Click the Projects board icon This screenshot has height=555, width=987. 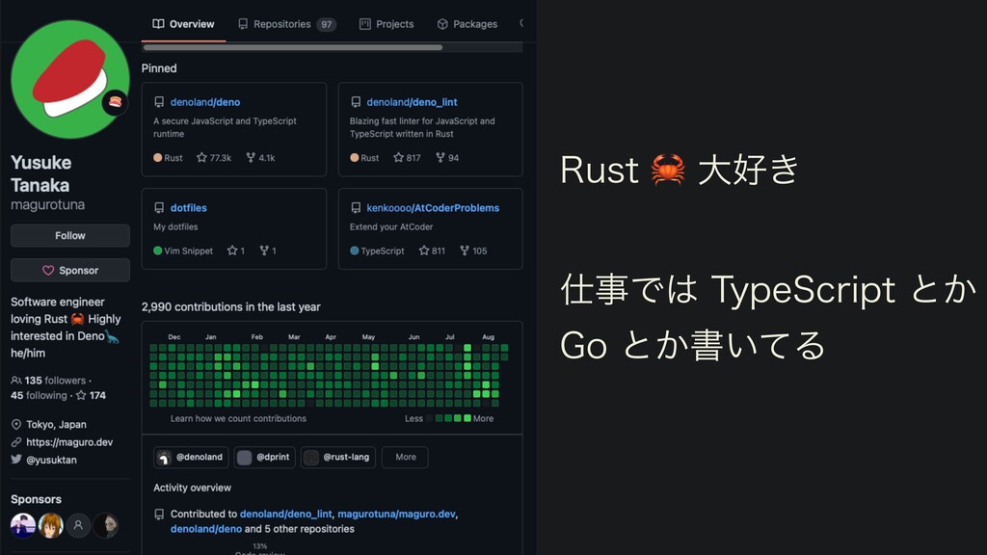click(x=365, y=24)
